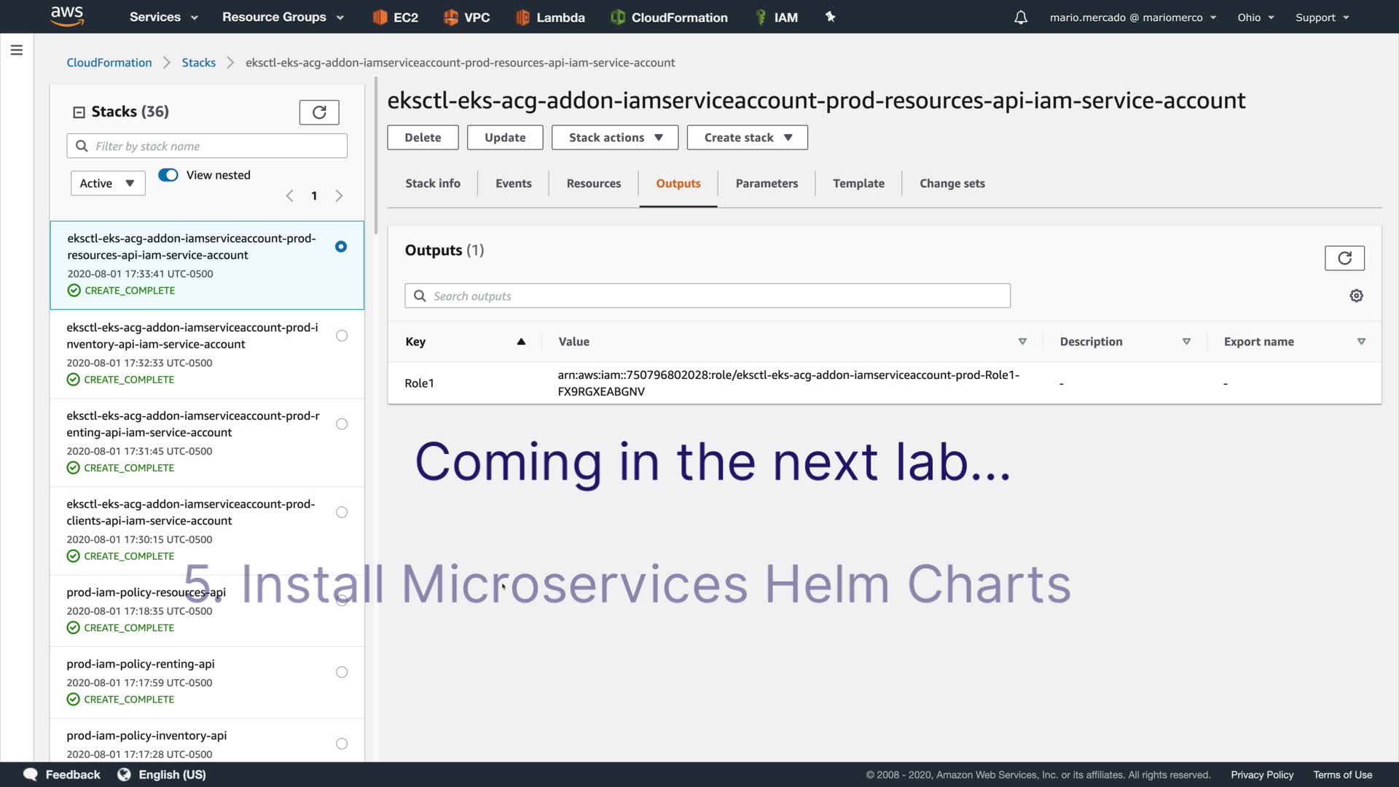Follow the Stacks breadcrumb link
1399x787 pixels.
coord(198,63)
